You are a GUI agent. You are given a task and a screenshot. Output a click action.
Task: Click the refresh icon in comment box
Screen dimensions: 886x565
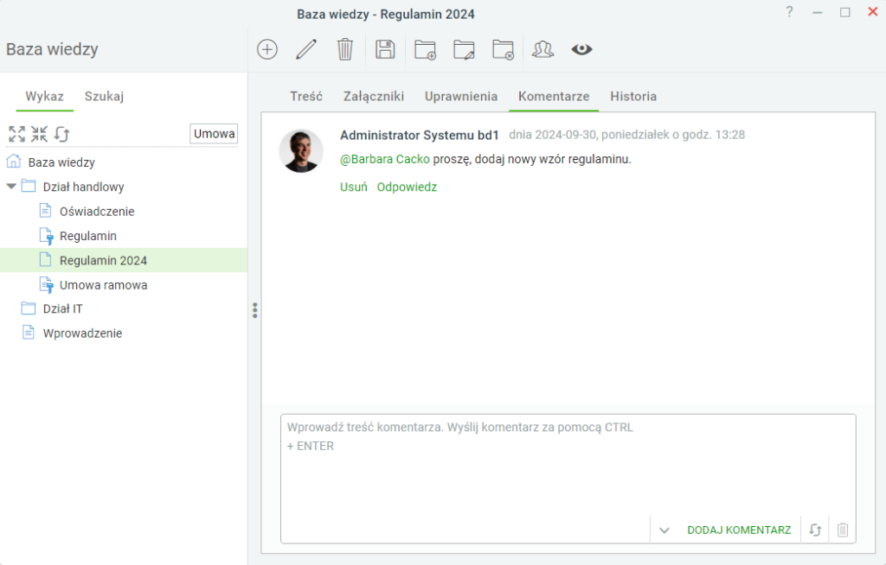click(x=815, y=530)
